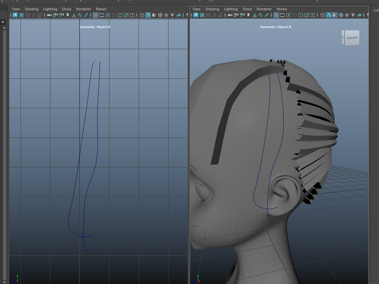Toggle grid display in left panel toolbar

click(96, 15)
